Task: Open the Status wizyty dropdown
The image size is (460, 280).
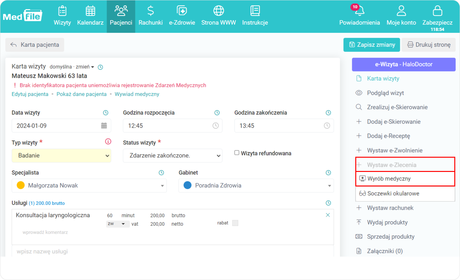Action: (173, 155)
